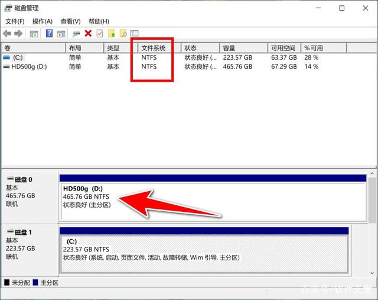
Task: Open Help via blue question mark icon
Action: tap(49, 33)
